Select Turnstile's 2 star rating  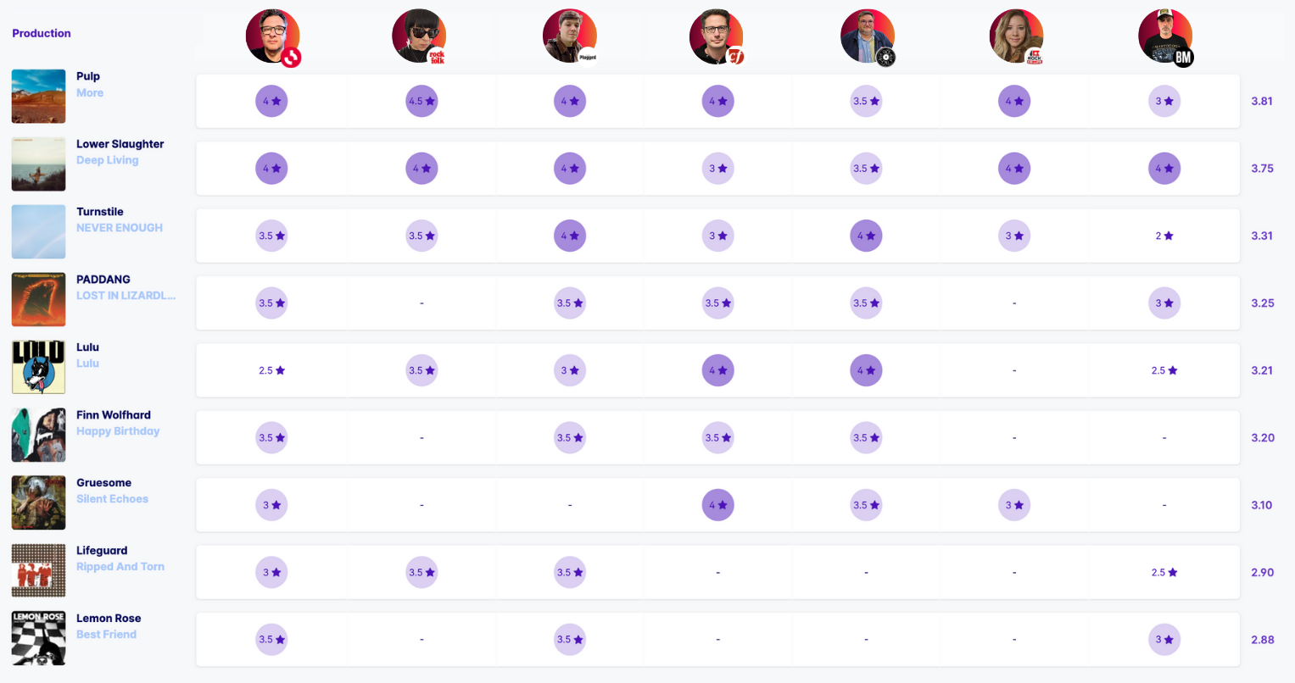click(x=1164, y=236)
